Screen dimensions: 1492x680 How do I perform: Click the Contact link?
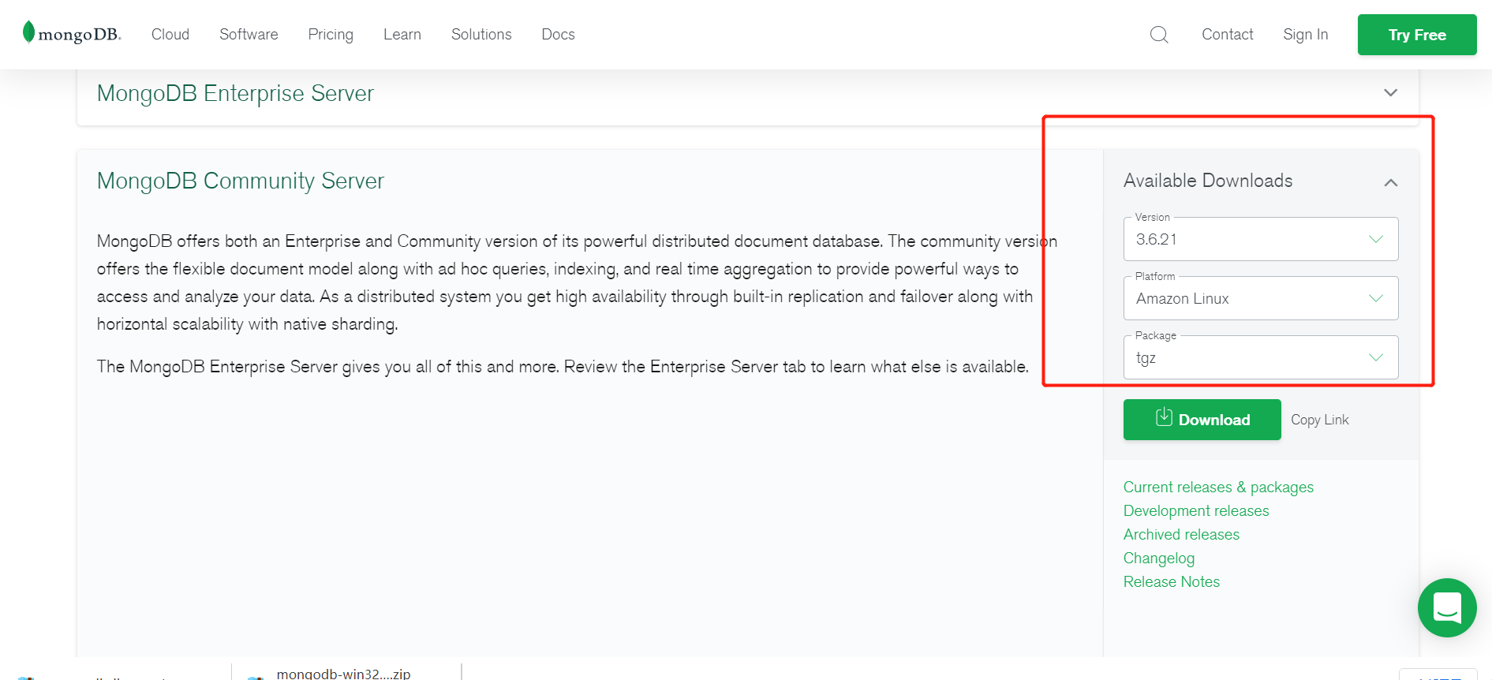[x=1228, y=35]
